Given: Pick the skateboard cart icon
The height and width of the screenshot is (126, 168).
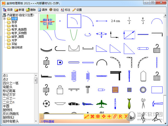Looking at the screenshot, I should pyautogui.click(x=74, y=89).
